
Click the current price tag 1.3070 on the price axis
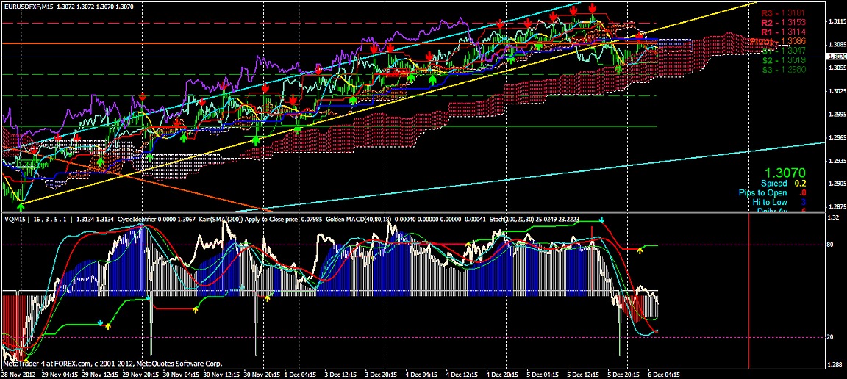pos(834,56)
